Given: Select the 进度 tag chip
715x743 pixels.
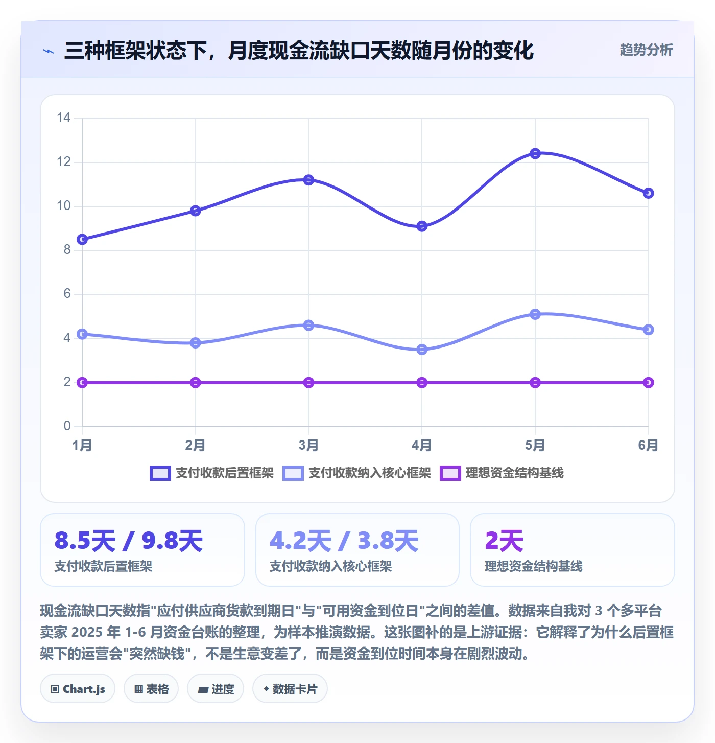Looking at the screenshot, I should pyautogui.click(x=216, y=689).
